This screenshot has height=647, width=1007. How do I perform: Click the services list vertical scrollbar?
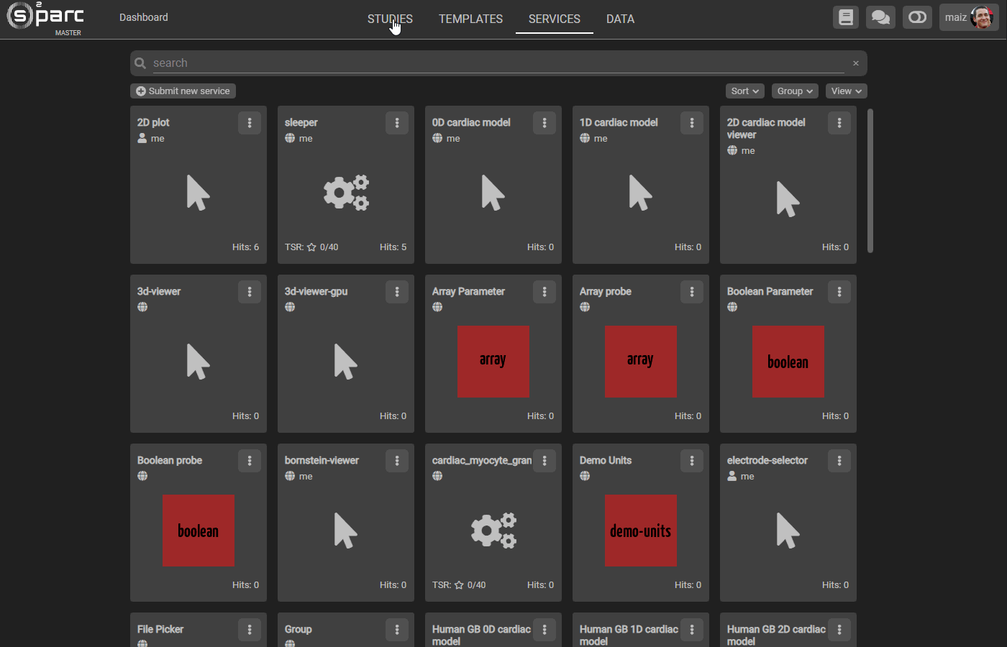click(870, 180)
